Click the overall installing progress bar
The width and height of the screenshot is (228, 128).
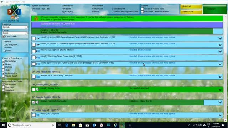127,31
